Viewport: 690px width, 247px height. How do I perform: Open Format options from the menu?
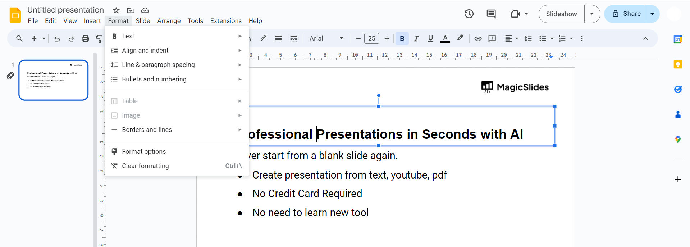click(x=177, y=152)
